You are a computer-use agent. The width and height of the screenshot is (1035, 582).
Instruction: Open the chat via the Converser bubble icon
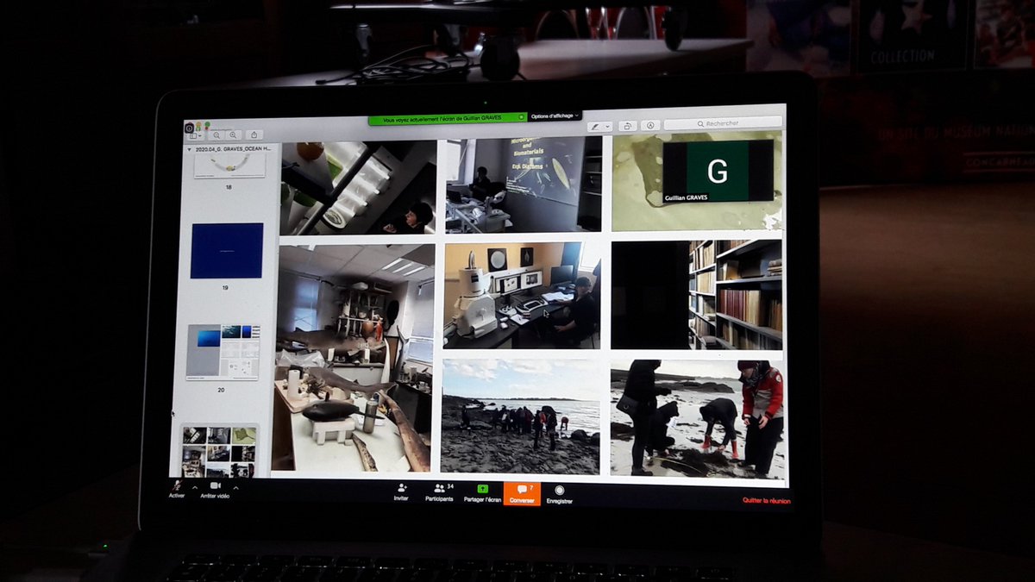pos(522,488)
